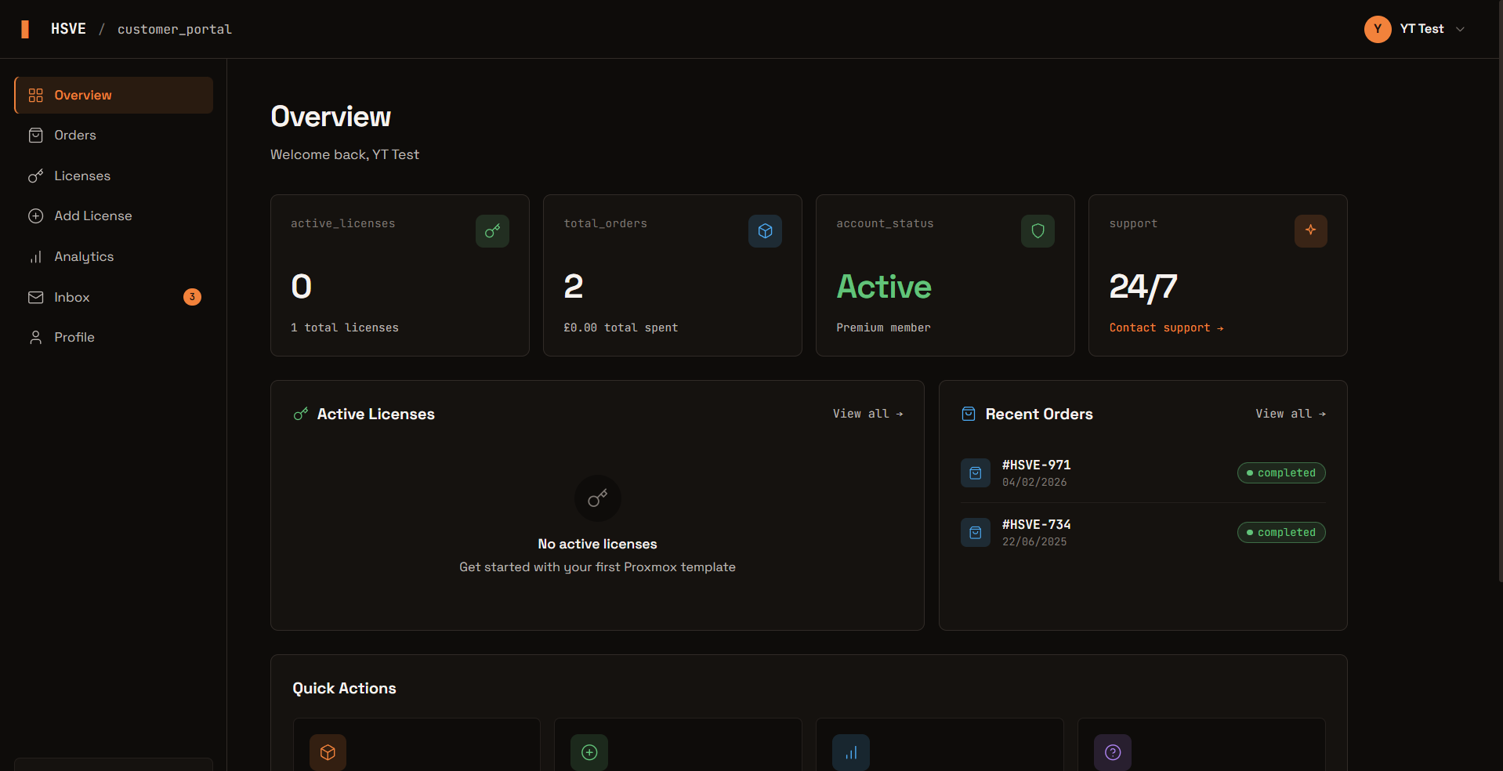The image size is (1503, 771).
Task: Click the Inbox envelope icon
Action: [x=36, y=298]
